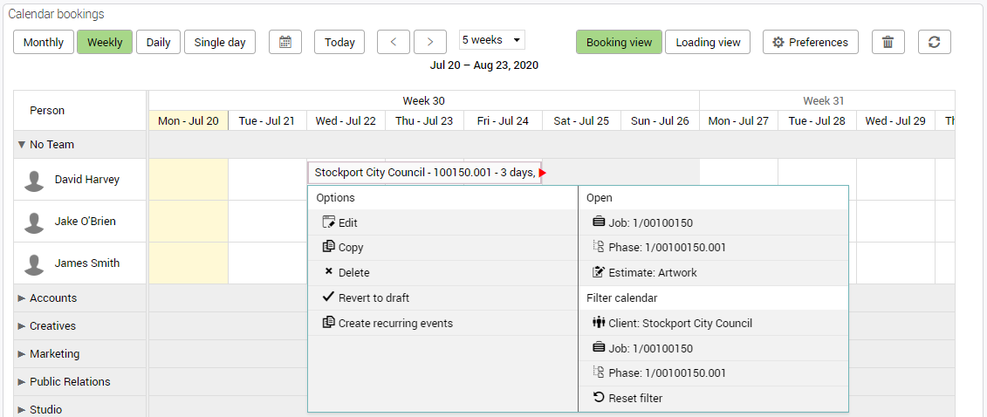The height and width of the screenshot is (417, 987).
Task: Open the calendar date picker icon
Action: pos(284,42)
